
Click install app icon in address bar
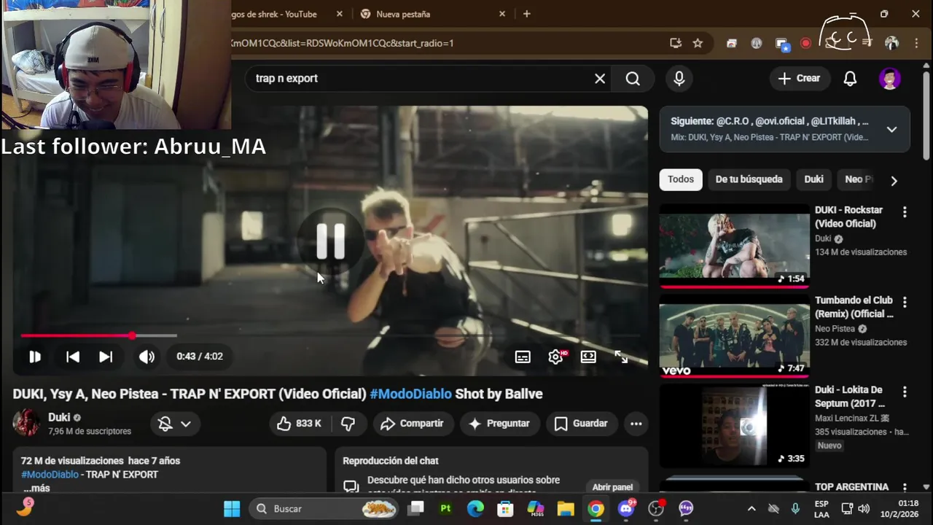click(676, 43)
